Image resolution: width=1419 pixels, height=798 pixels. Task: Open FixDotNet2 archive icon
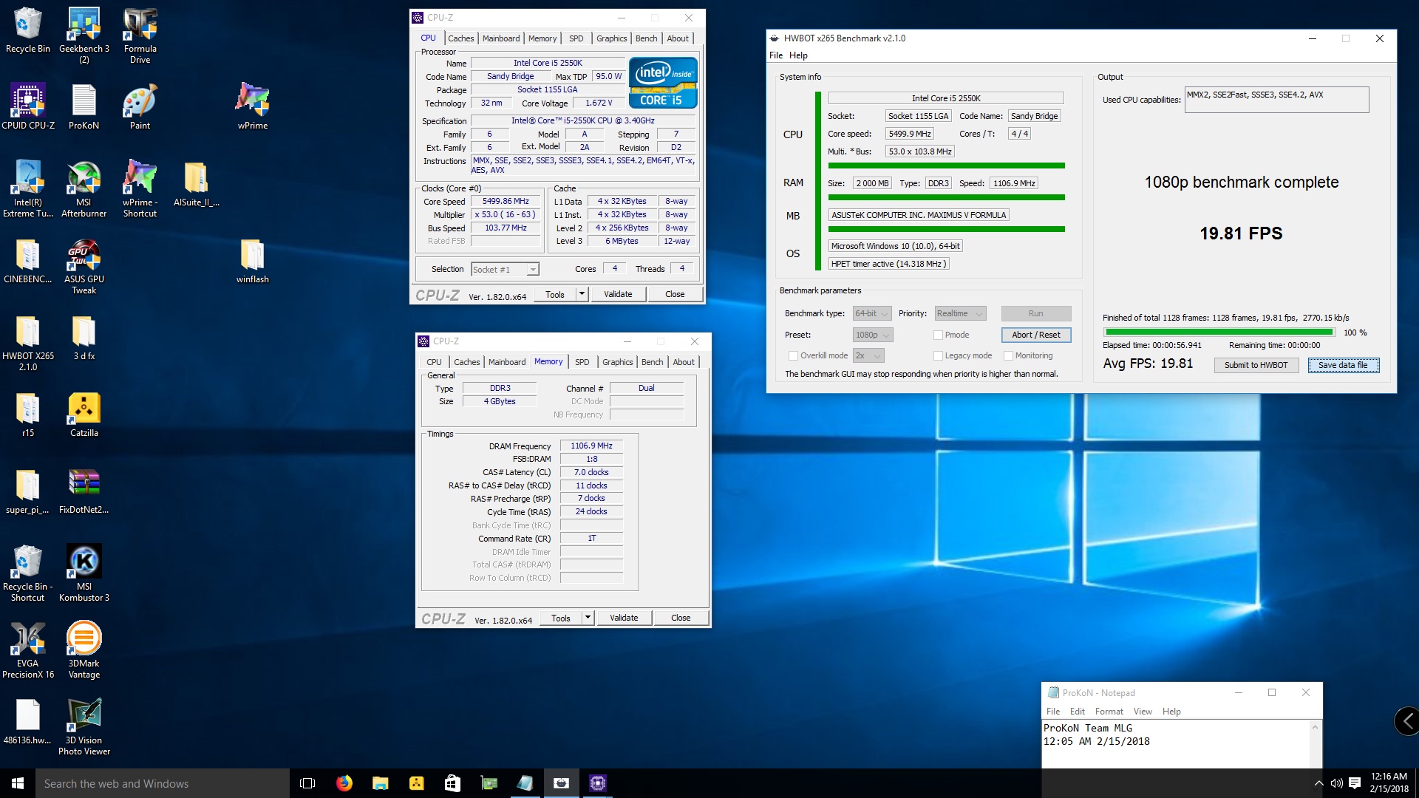(x=84, y=491)
